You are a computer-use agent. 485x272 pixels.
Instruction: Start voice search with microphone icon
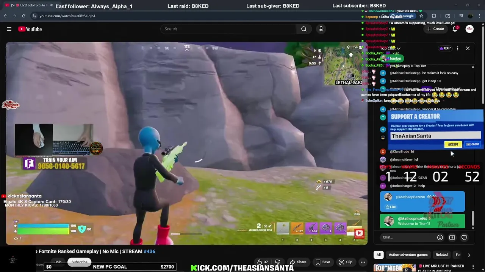[321, 29]
